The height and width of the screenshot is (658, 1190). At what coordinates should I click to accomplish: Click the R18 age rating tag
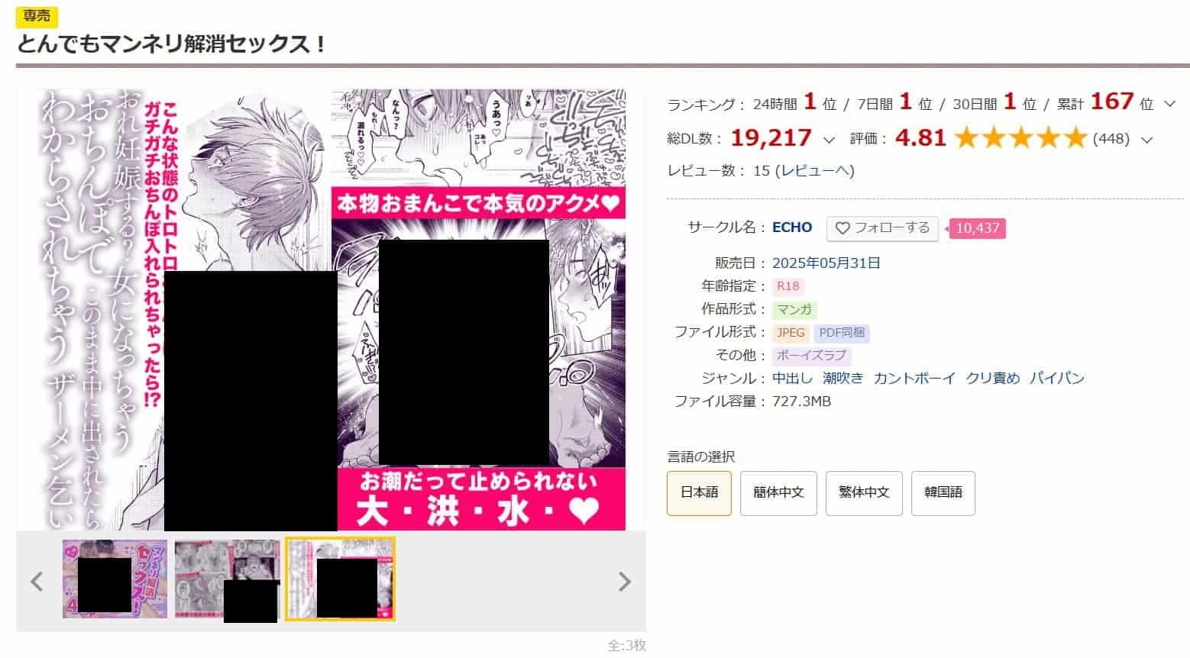tap(787, 286)
